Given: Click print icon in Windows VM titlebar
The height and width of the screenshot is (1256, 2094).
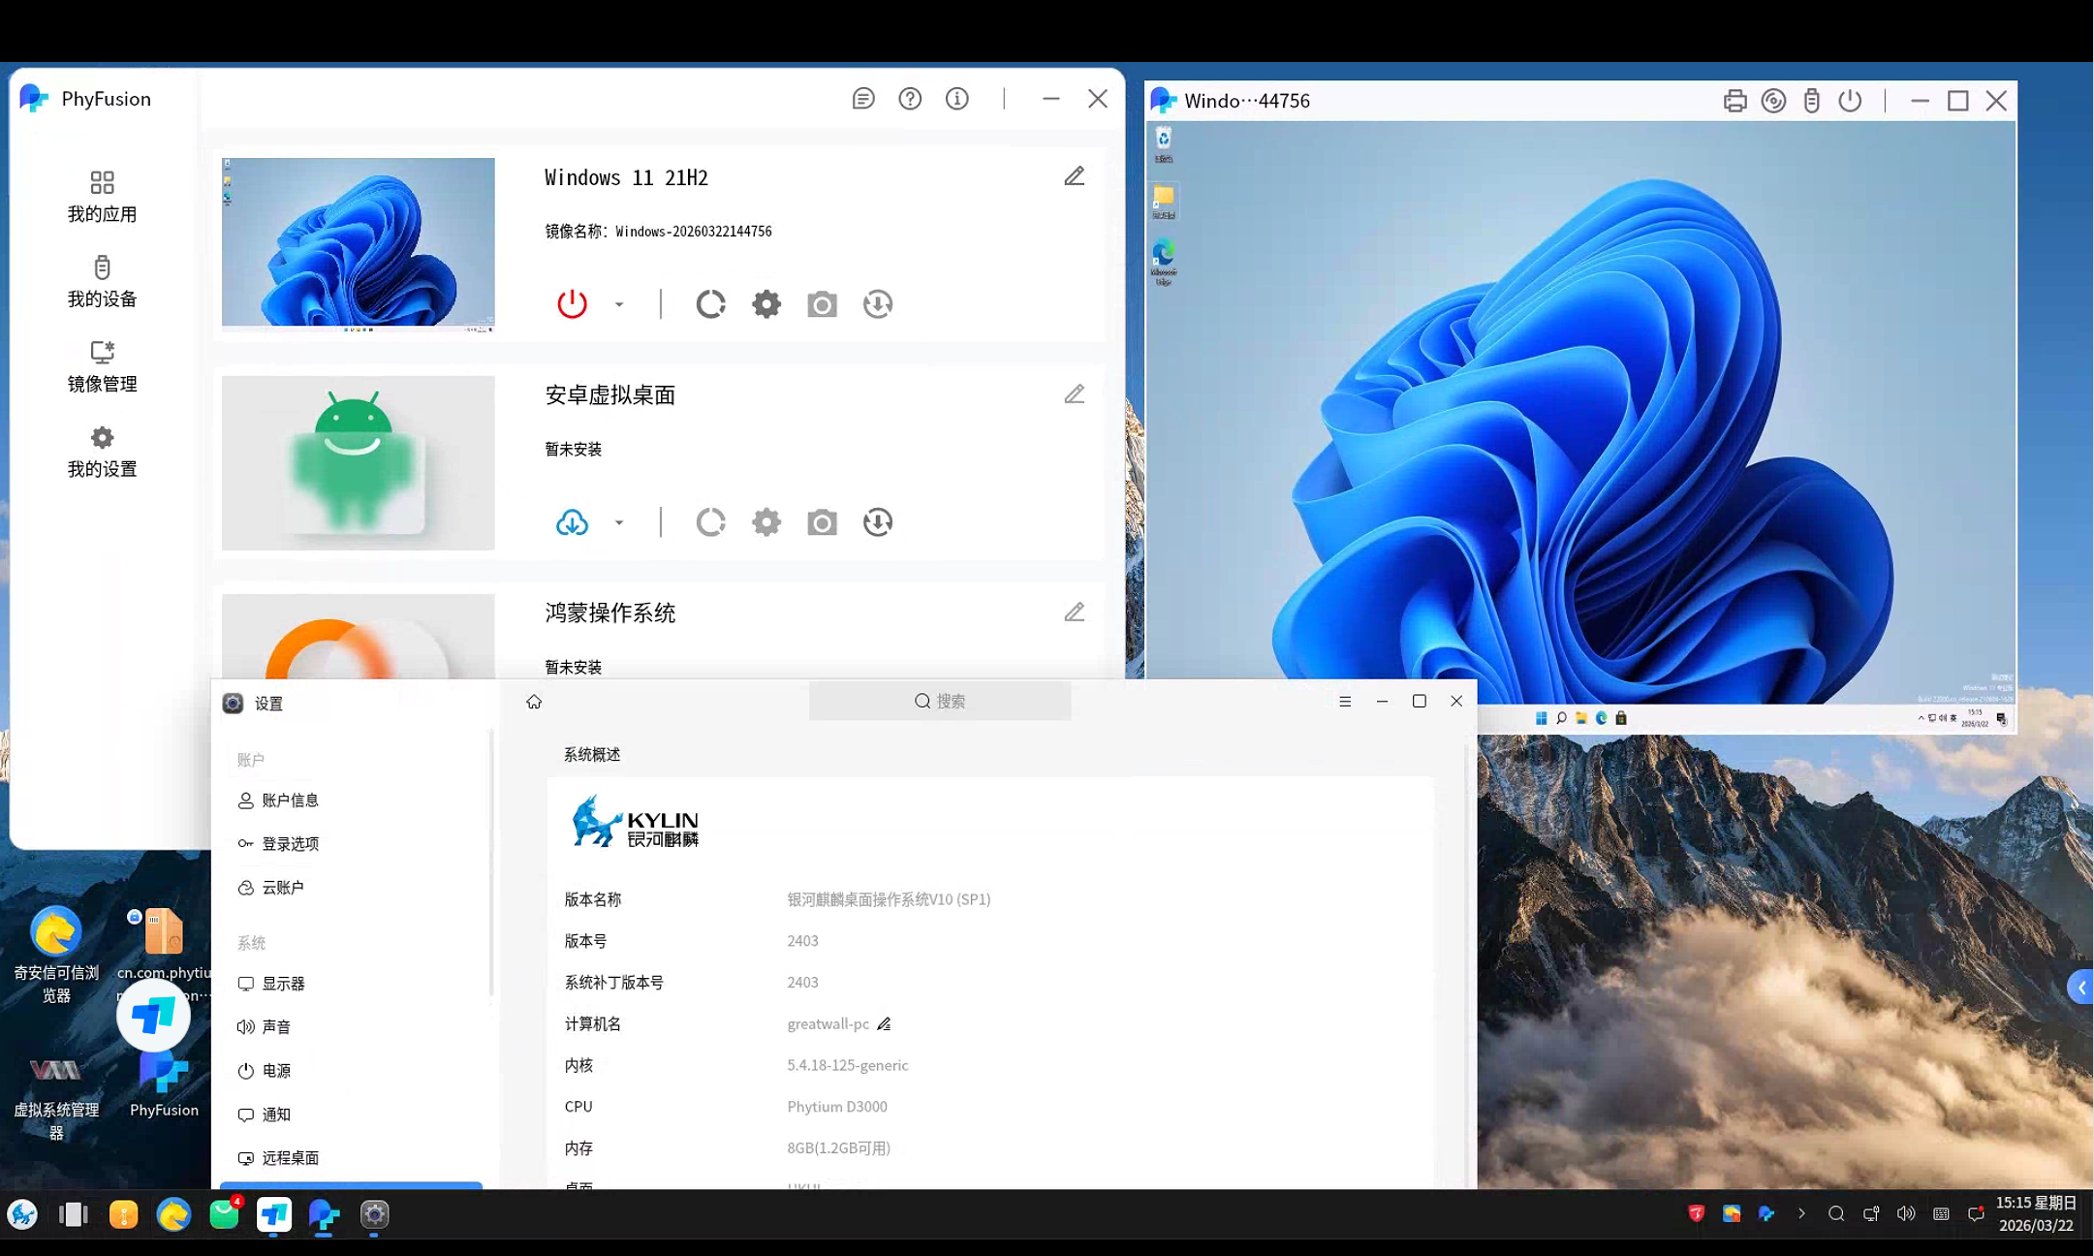Looking at the screenshot, I should click(1735, 101).
